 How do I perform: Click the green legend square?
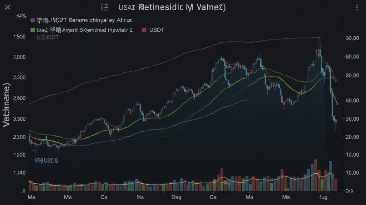point(33,30)
